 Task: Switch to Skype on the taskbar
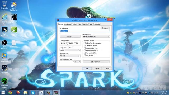coord(33,93)
